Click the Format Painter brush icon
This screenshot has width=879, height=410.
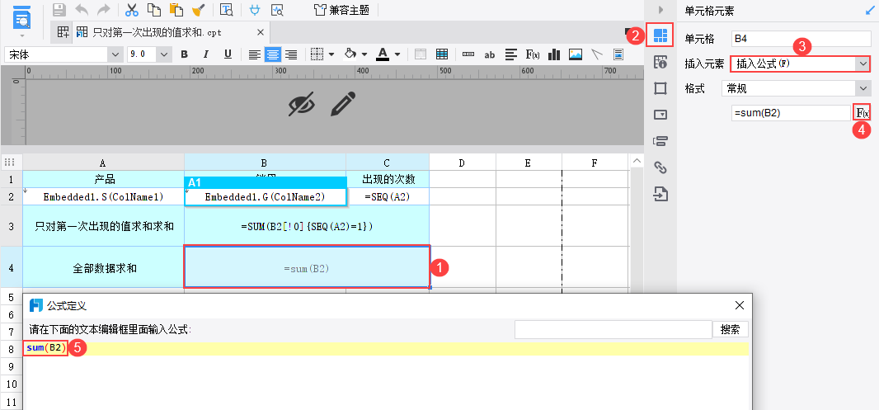point(198,10)
